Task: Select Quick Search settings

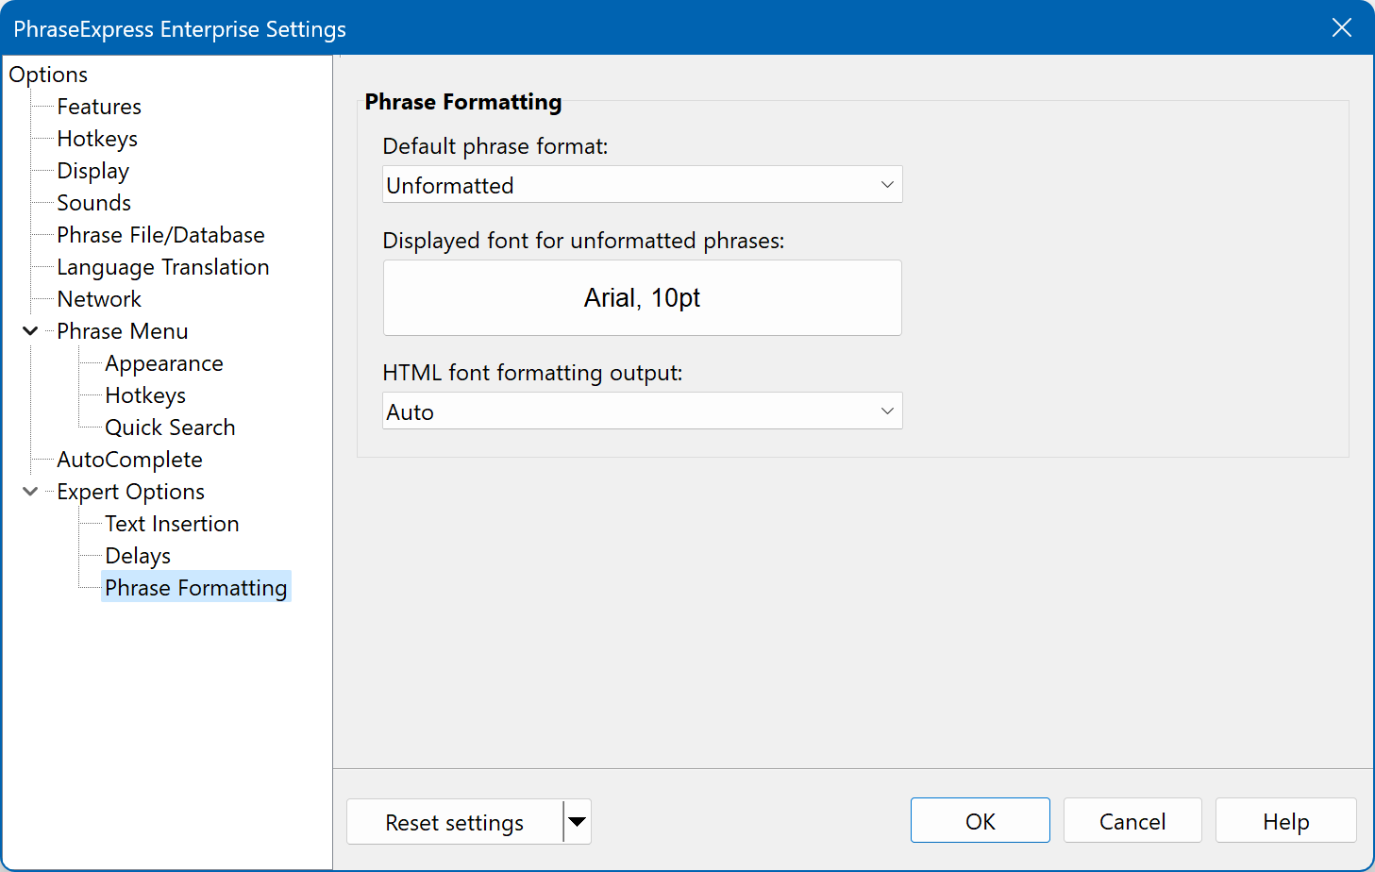Action: pyautogui.click(x=170, y=428)
